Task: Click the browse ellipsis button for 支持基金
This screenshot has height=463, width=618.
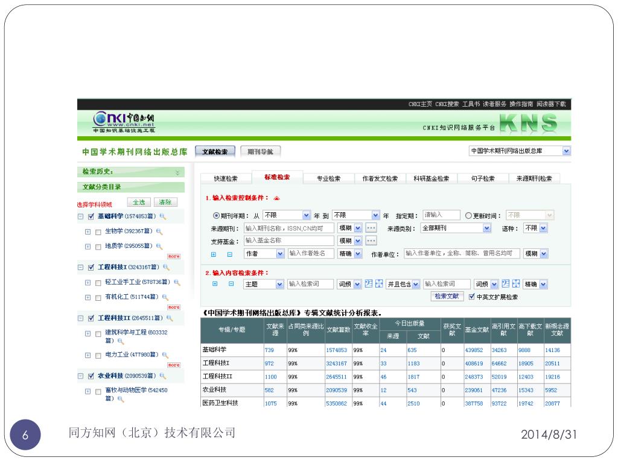Action: tap(371, 241)
